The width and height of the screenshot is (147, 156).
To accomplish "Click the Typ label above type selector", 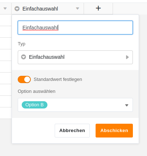I will click(x=22, y=44).
